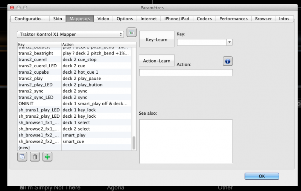
Task: Click the Key text field
Action: pyautogui.click(x=202, y=42)
